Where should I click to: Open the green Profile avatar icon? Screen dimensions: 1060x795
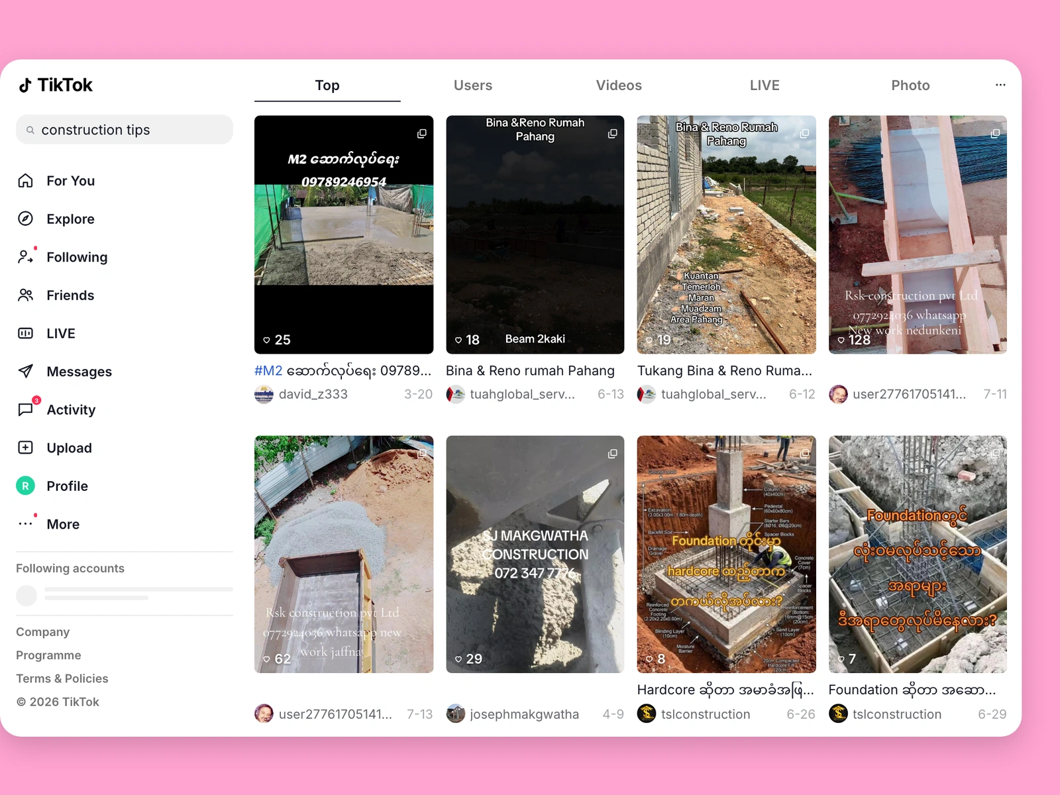pyautogui.click(x=26, y=486)
